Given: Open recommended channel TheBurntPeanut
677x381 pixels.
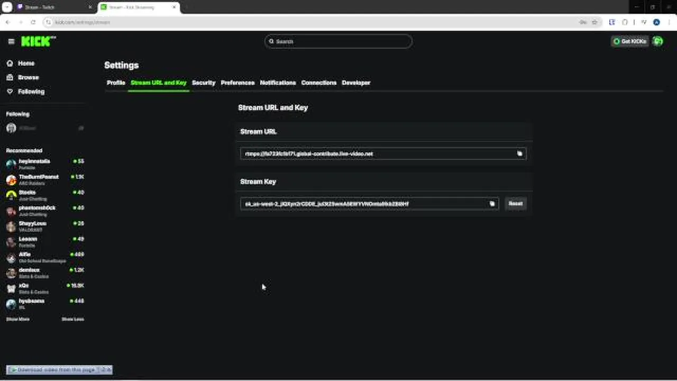Looking at the screenshot, I should click(x=45, y=179).
